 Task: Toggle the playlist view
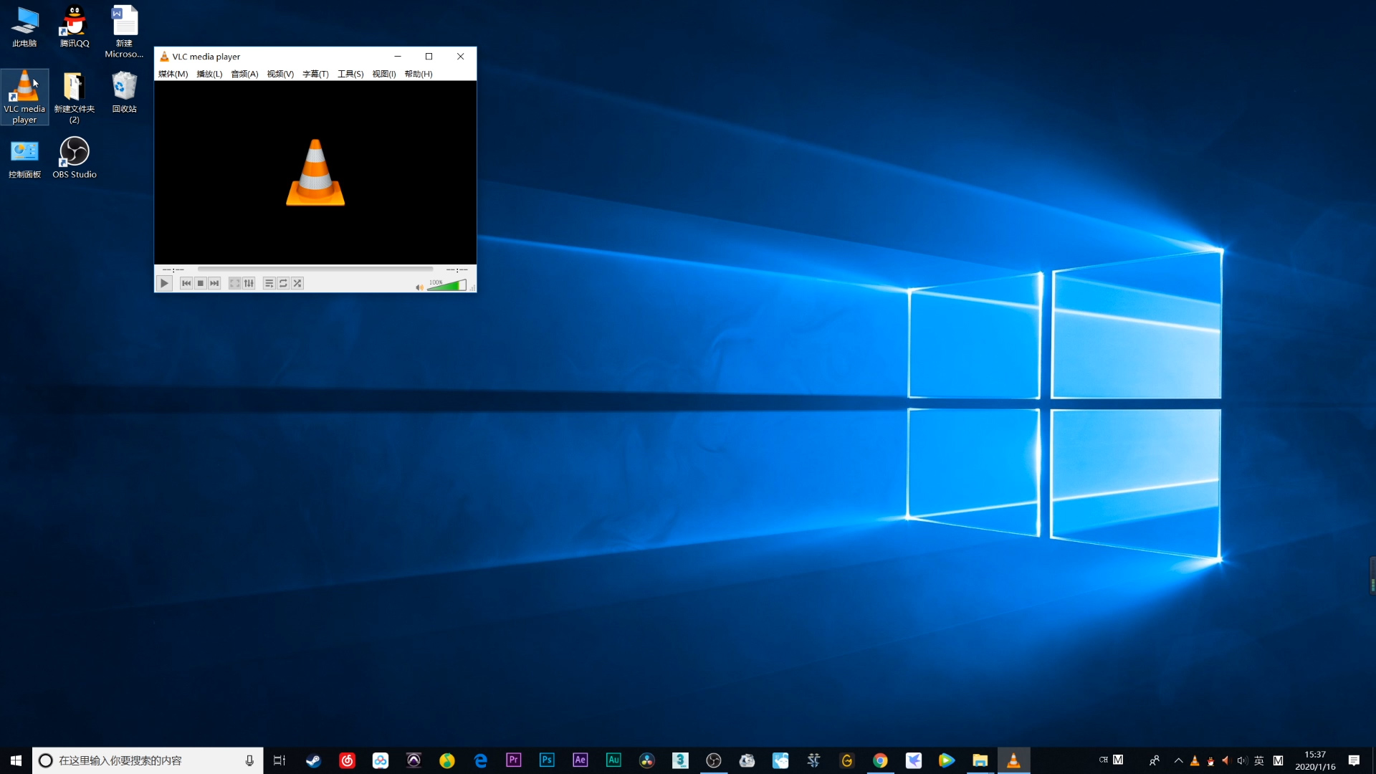pos(269,283)
